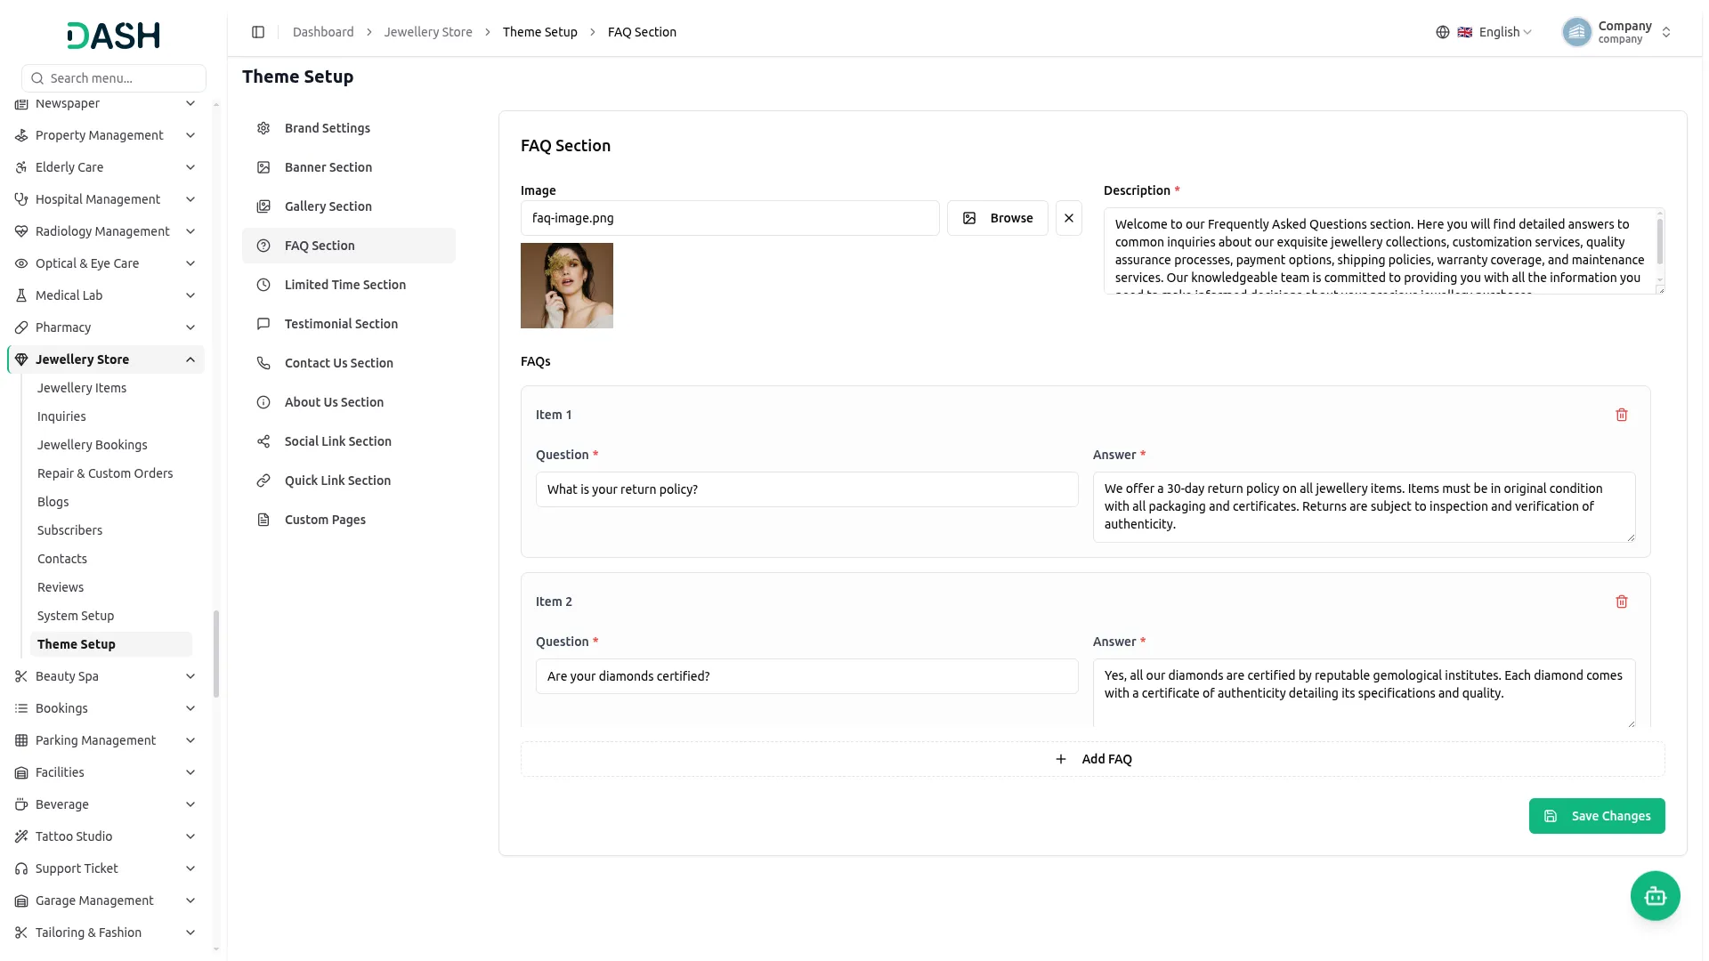
Task: Click the globe language icon
Action: [1443, 32]
